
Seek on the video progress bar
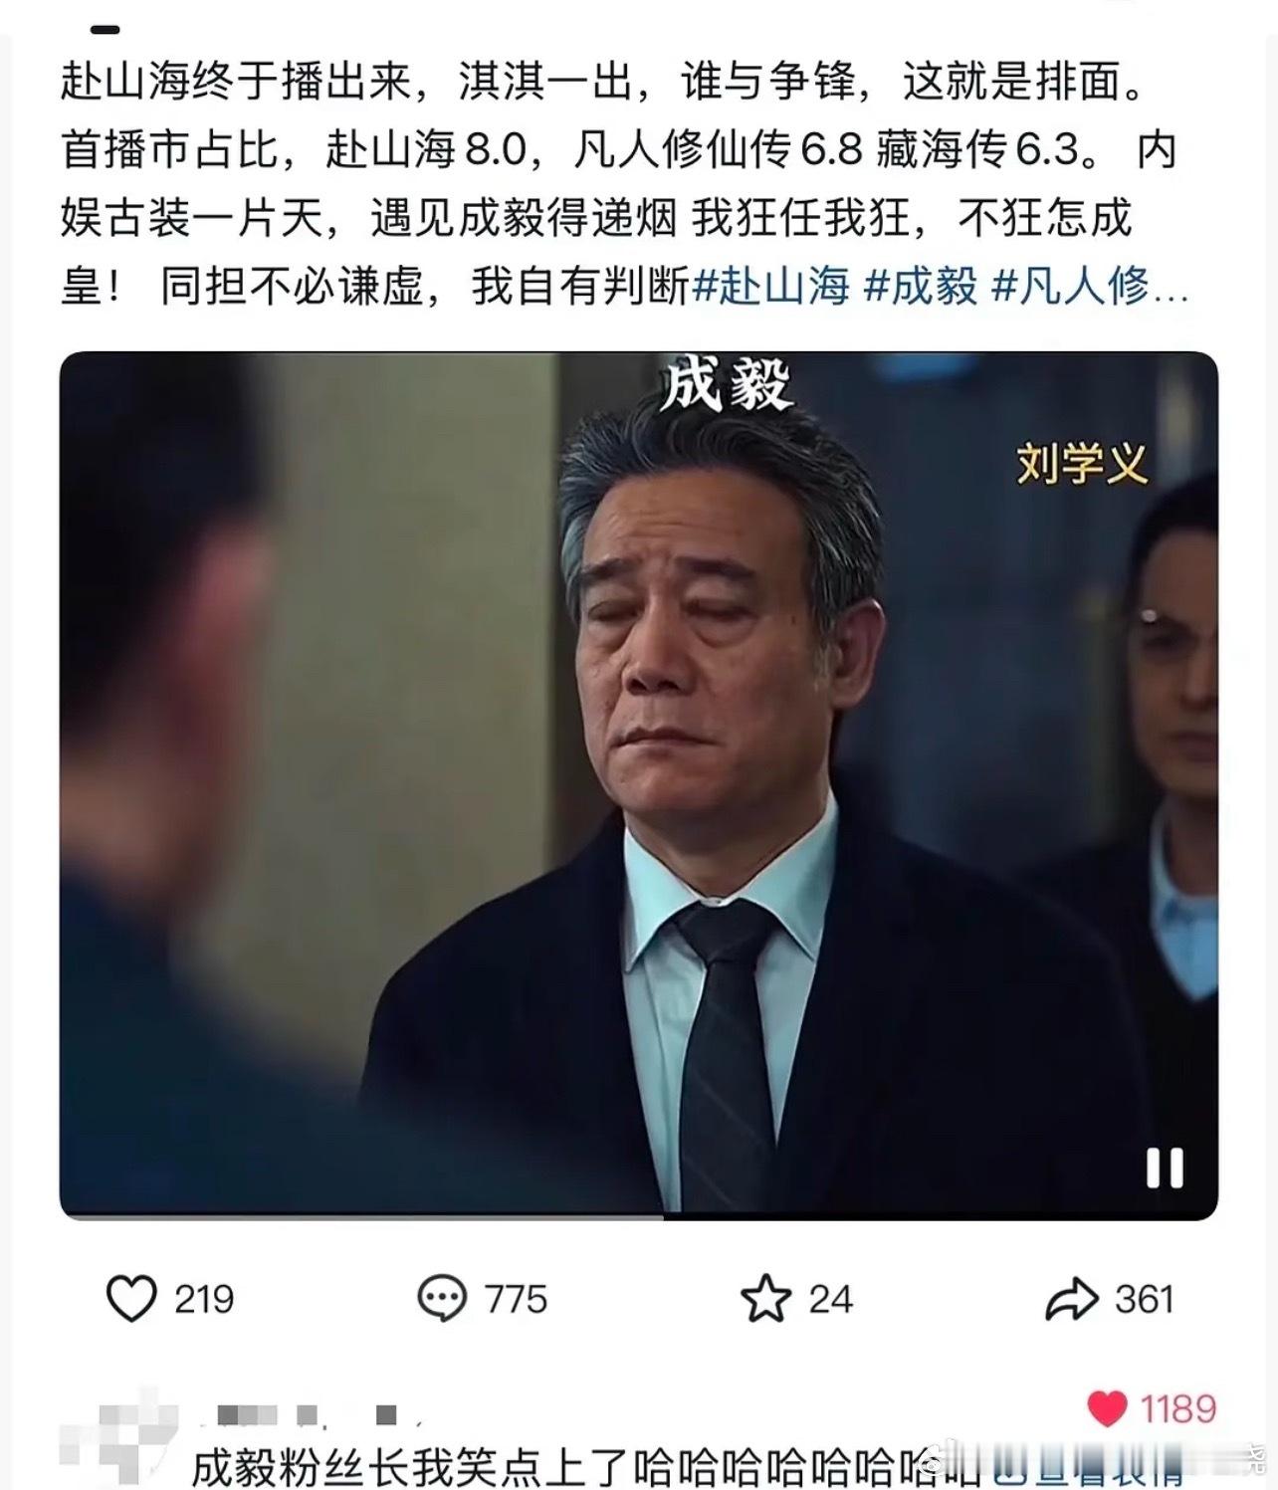[x=639, y=1215]
